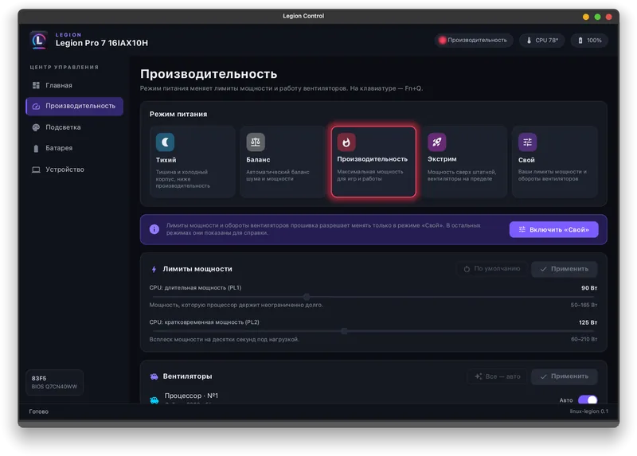Click the fan icon beside Вентиляторы heading
Image resolution: width=637 pixels, height=456 pixels.
pyautogui.click(x=154, y=376)
